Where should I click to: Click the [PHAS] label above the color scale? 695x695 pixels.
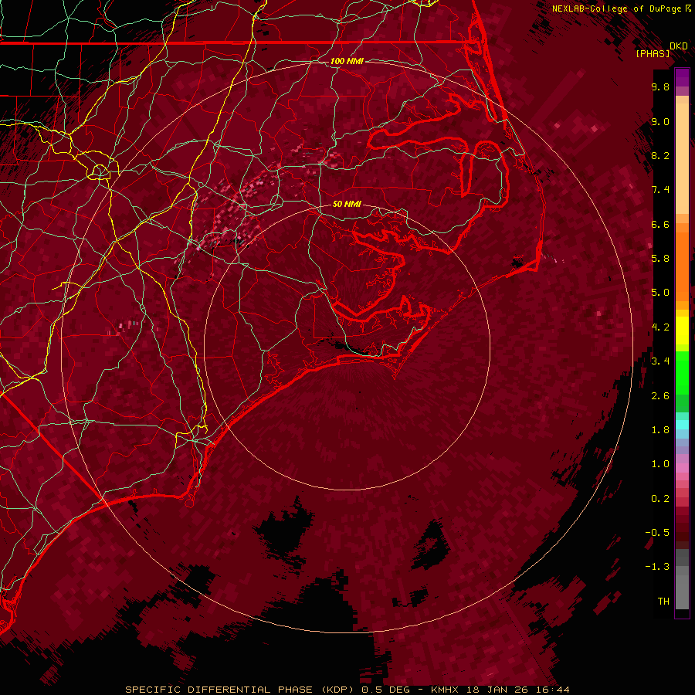[653, 53]
